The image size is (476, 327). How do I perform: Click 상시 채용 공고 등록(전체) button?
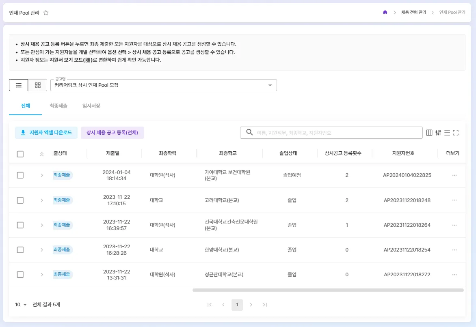(113, 133)
